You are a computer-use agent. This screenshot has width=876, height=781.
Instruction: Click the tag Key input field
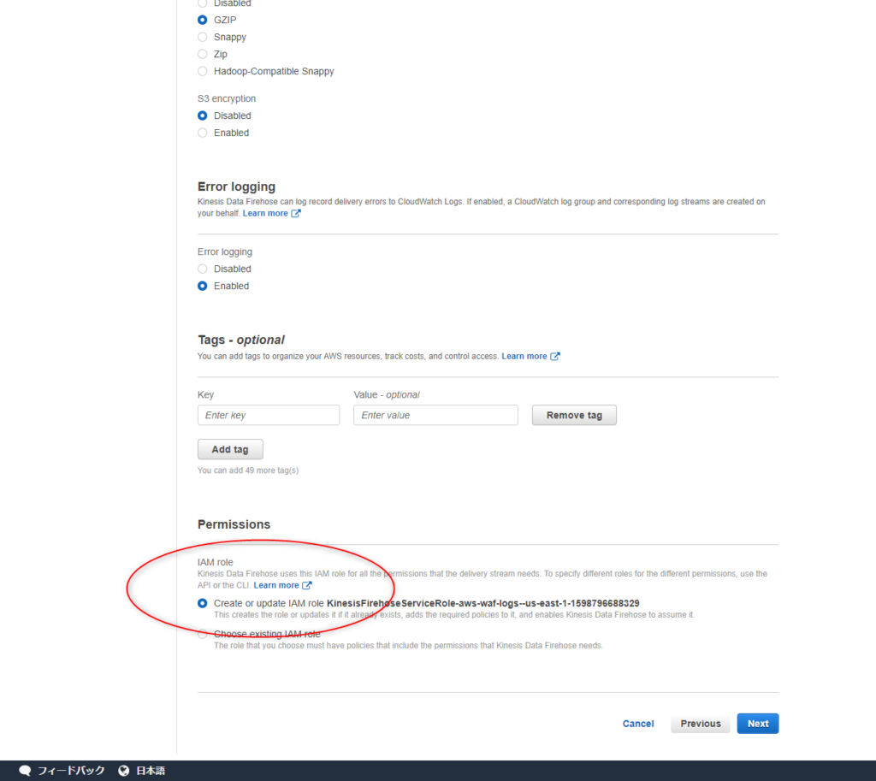point(269,415)
